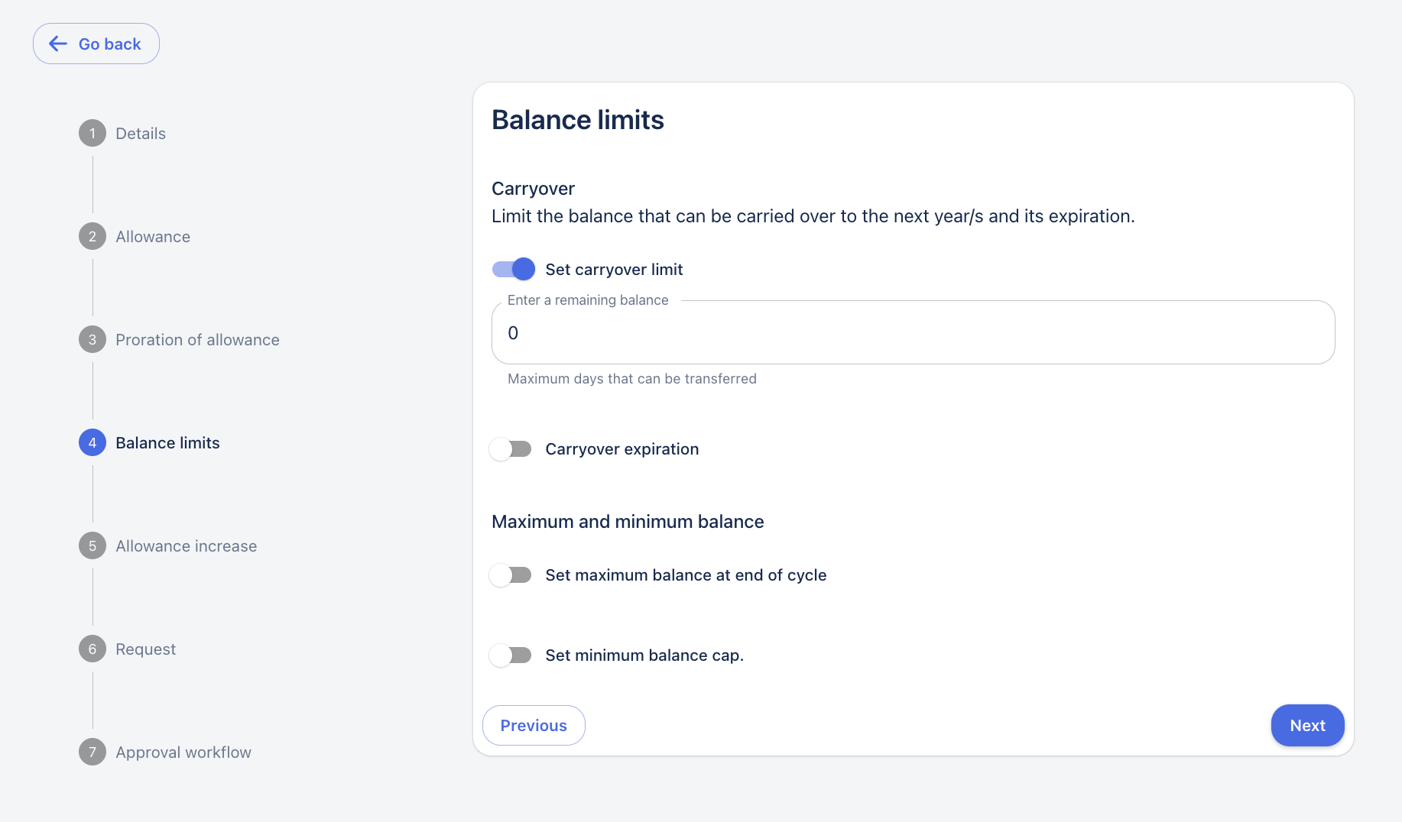Click the Go back arrow icon
The width and height of the screenshot is (1402, 822).
coord(58,44)
